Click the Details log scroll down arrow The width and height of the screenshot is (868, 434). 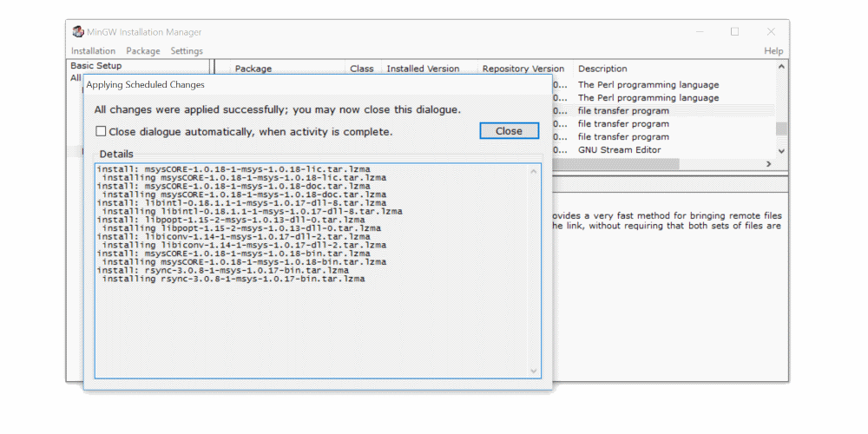coord(534,371)
